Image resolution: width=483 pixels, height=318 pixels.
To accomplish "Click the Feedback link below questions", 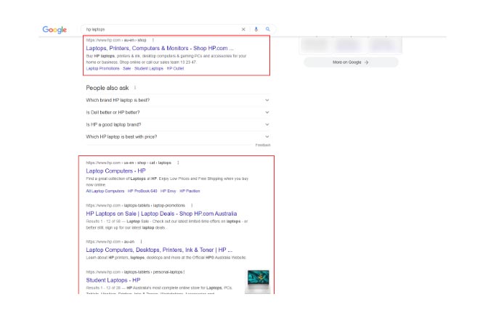I will (263, 145).
